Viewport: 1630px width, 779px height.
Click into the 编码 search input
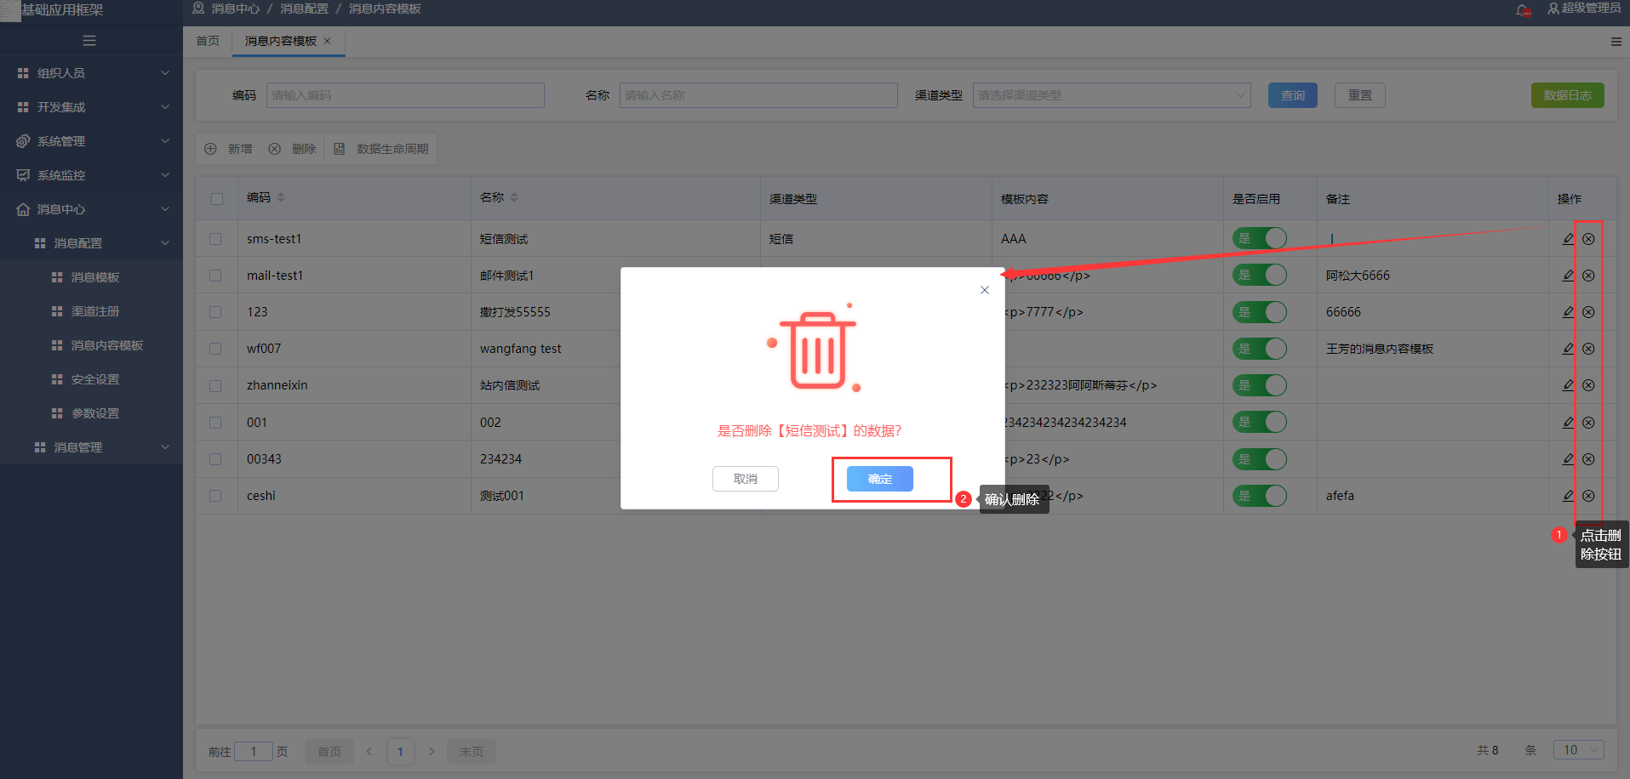(x=405, y=95)
